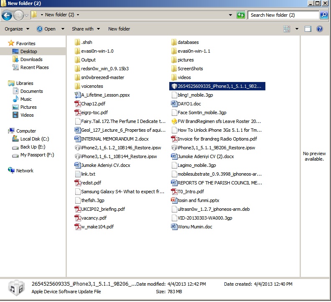Select the .shsh folder icon
This screenshot has height=302, width=331.
[77, 42]
